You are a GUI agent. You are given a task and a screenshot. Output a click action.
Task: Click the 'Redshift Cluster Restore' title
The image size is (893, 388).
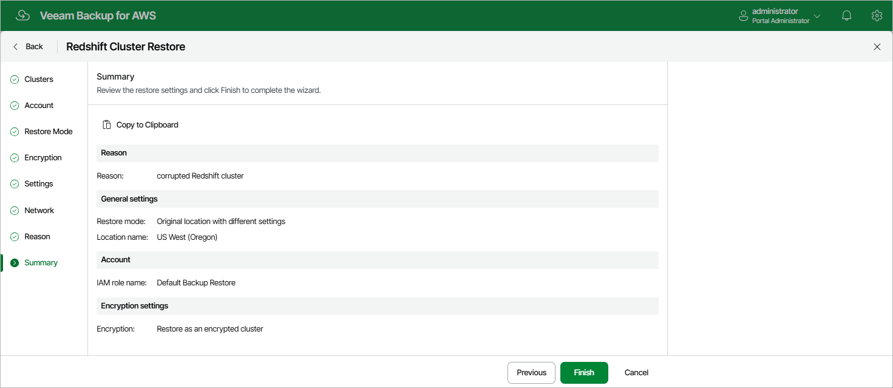click(126, 47)
